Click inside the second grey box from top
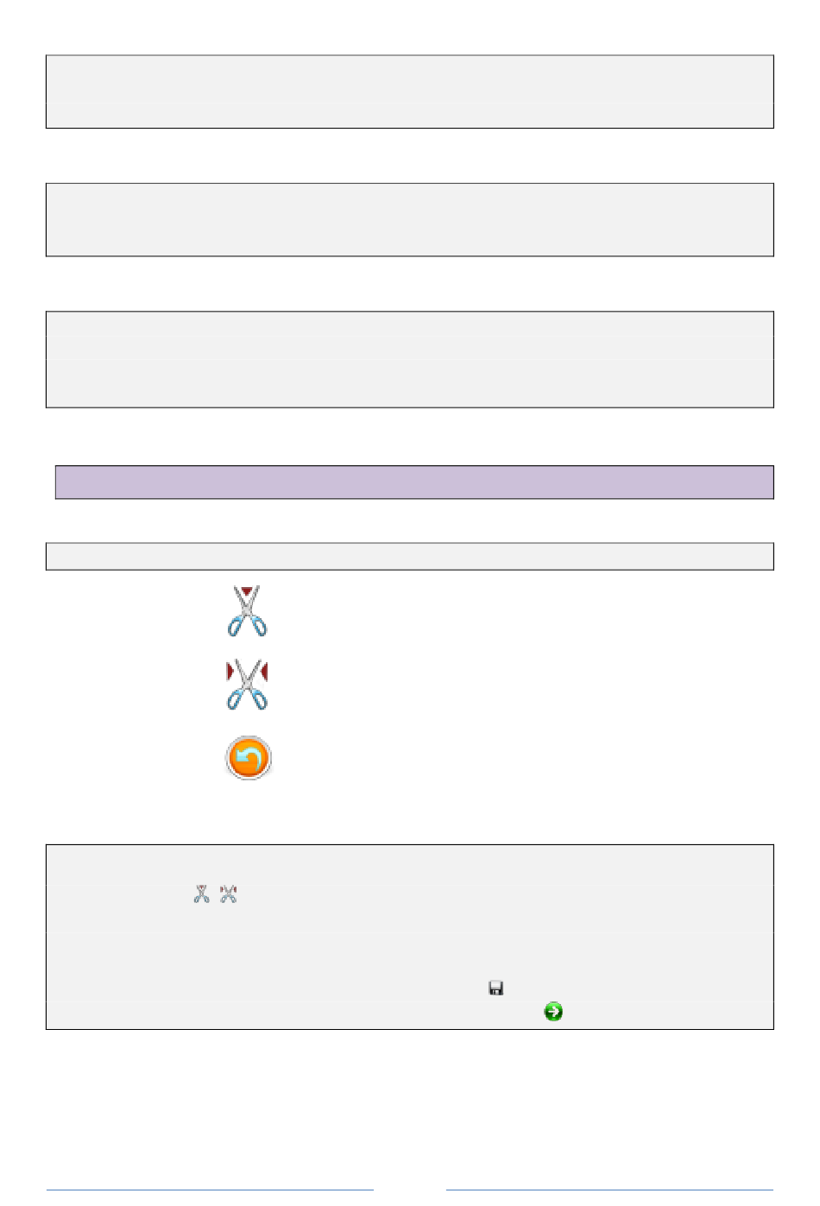 (x=409, y=219)
